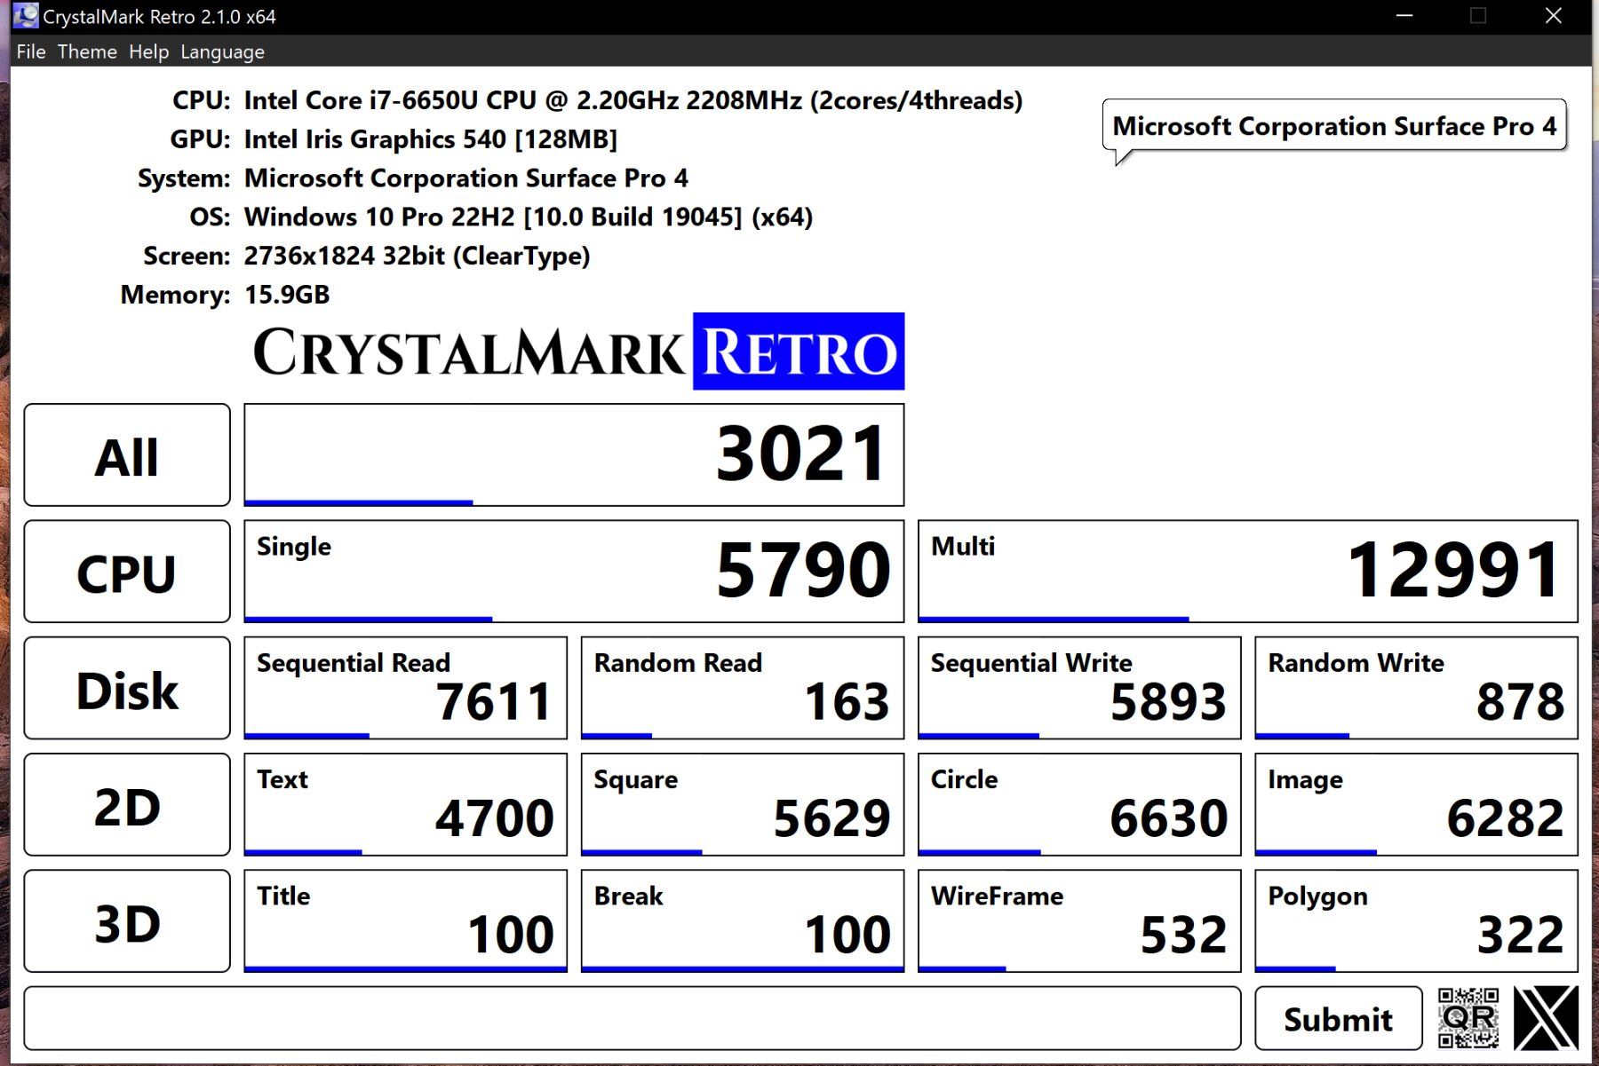Run the CPU benchmark
This screenshot has height=1066, width=1599.
127,572
